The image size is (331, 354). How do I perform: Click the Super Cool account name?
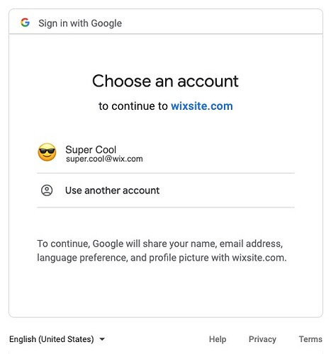[91, 149]
